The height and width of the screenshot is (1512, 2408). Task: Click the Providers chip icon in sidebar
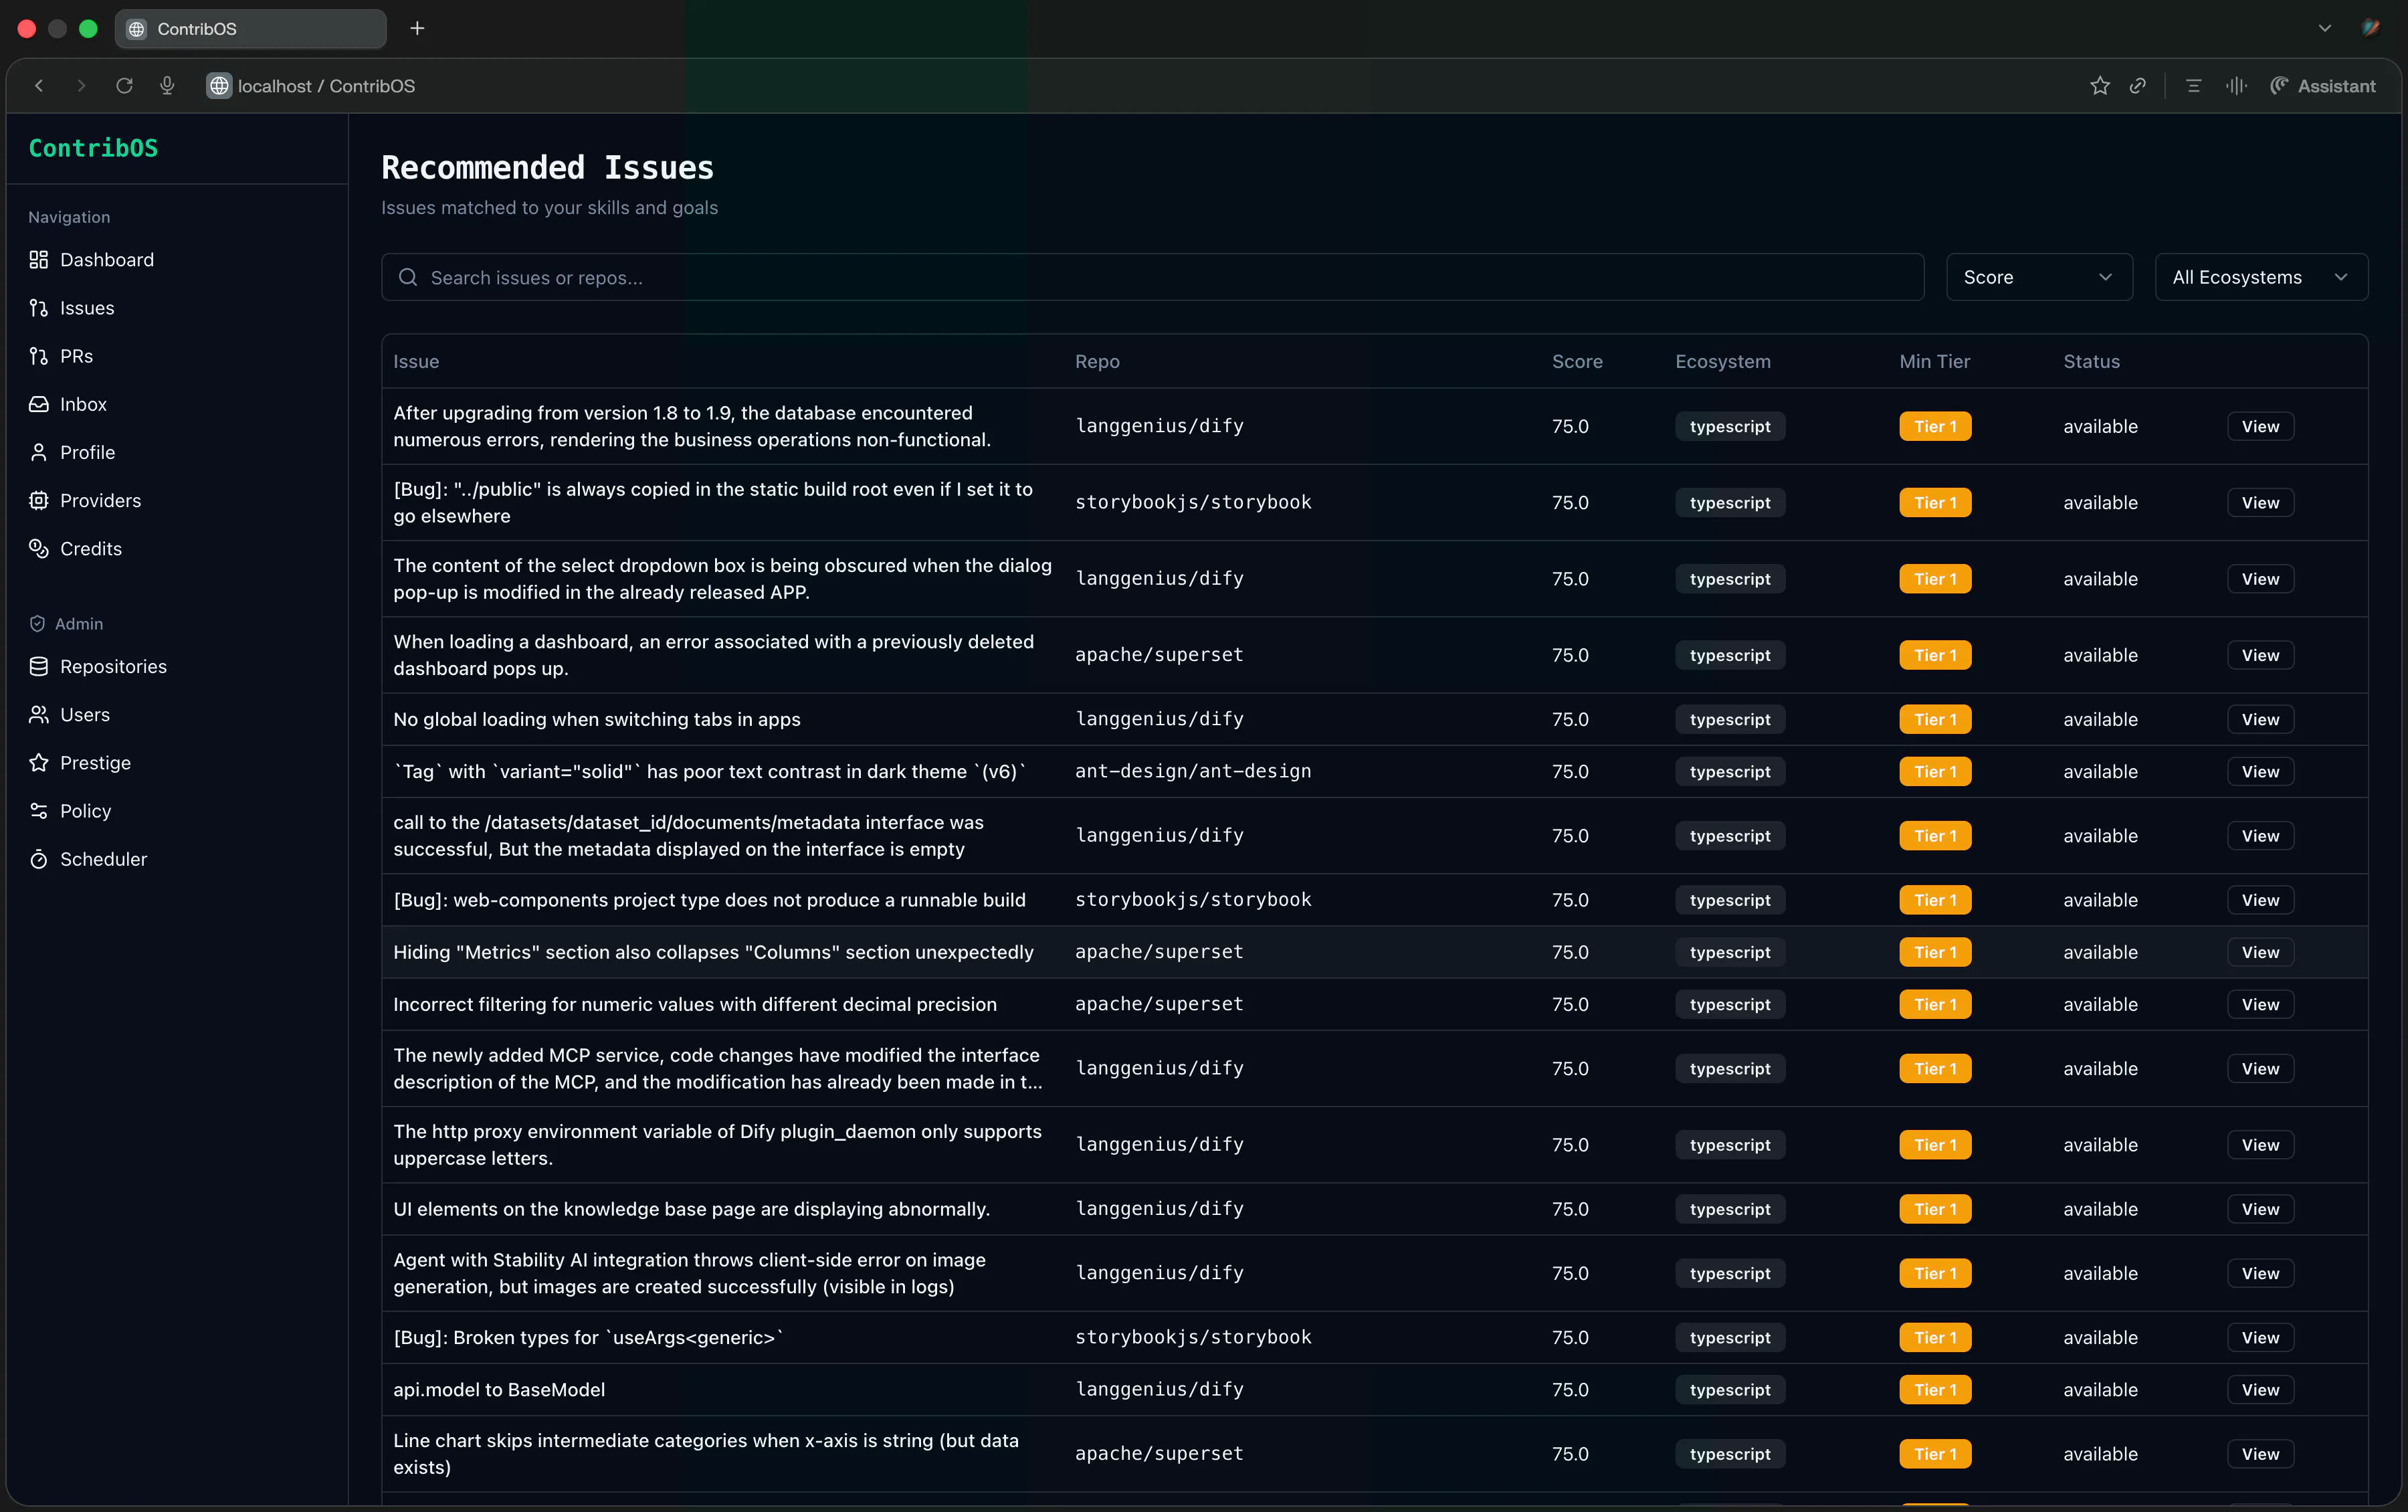39,500
